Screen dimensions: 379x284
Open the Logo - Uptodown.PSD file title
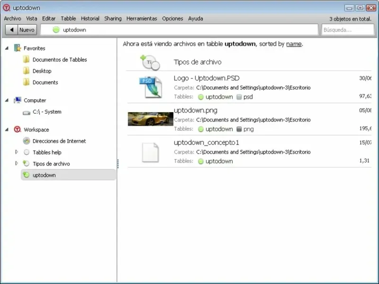pyautogui.click(x=207, y=78)
